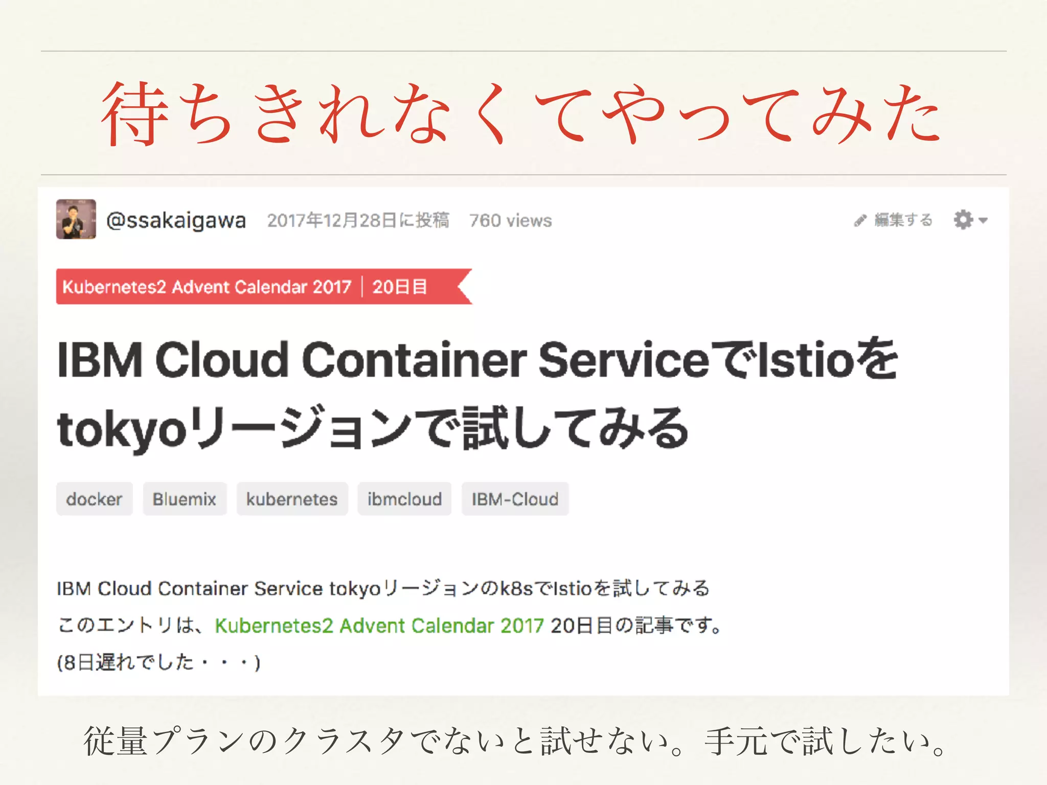Click the author's profile avatar photo
The height and width of the screenshot is (785, 1047).
76,219
